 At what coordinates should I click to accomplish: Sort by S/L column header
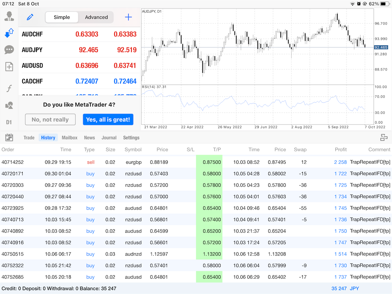(191, 150)
